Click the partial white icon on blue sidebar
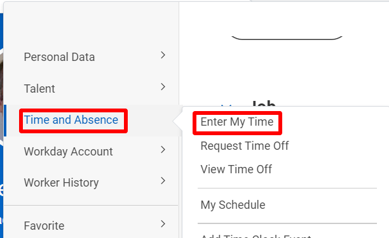Image resolution: width=389 pixels, height=238 pixels. coord(1,190)
